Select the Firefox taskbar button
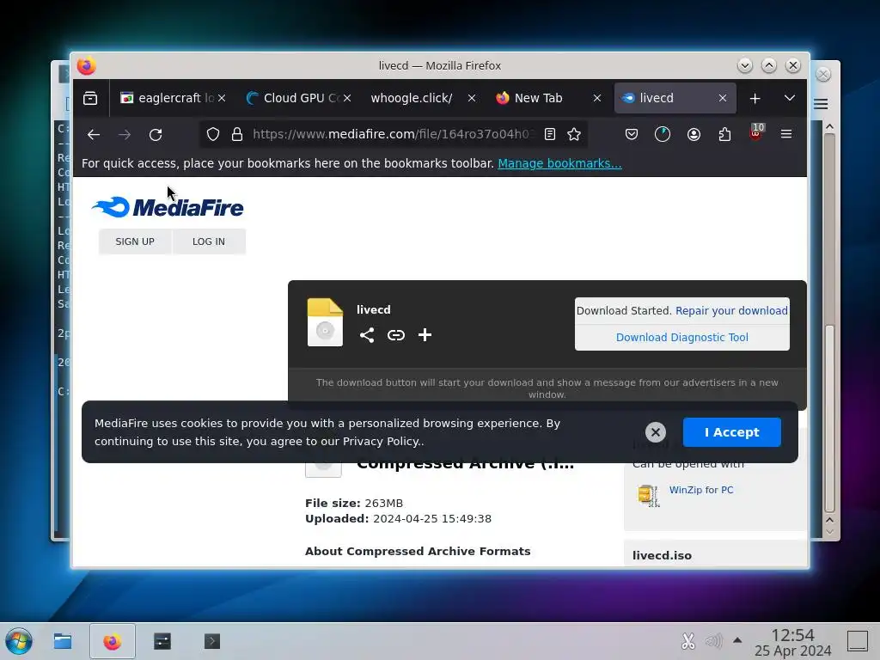 click(x=113, y=641)
